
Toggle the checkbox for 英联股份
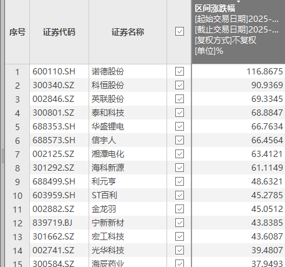coord(180,99)
